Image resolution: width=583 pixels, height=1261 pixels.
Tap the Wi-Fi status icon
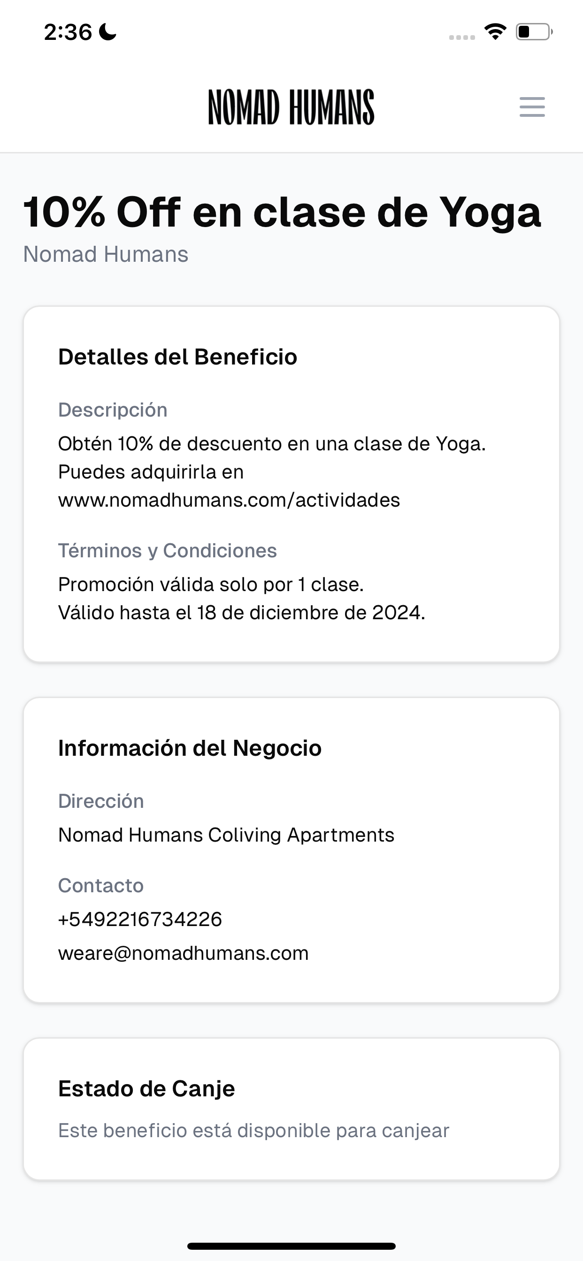[x=495, y=32]
